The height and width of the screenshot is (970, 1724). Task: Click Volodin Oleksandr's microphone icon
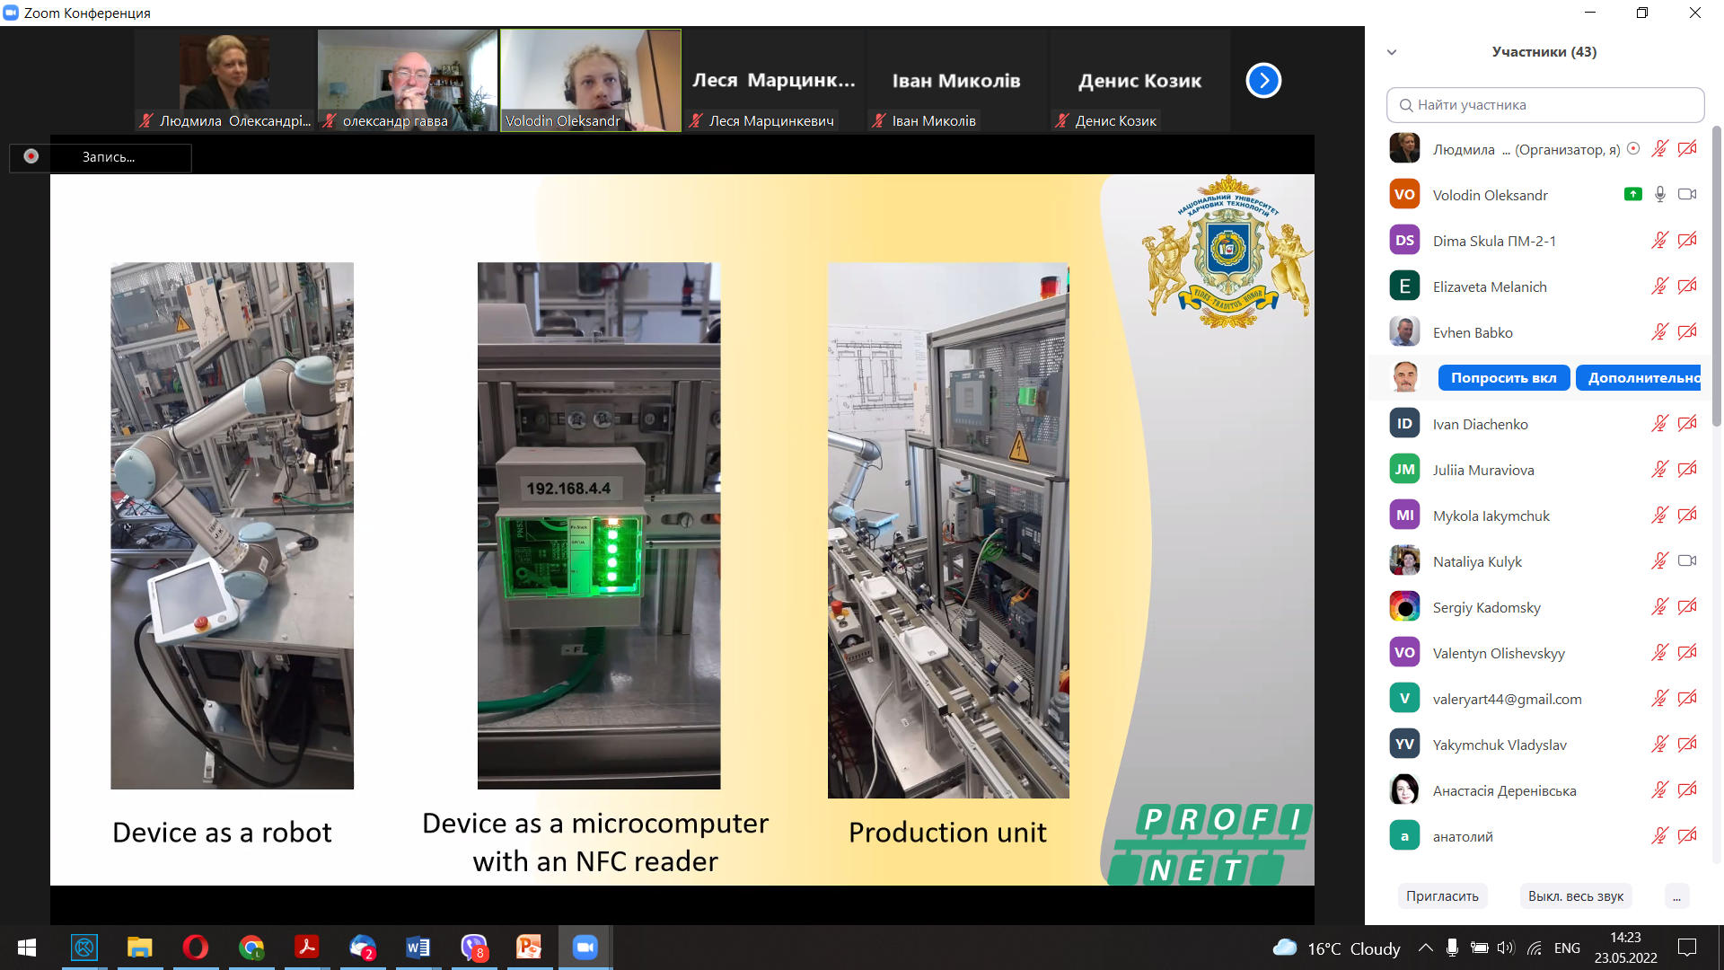click(1659, 194)
